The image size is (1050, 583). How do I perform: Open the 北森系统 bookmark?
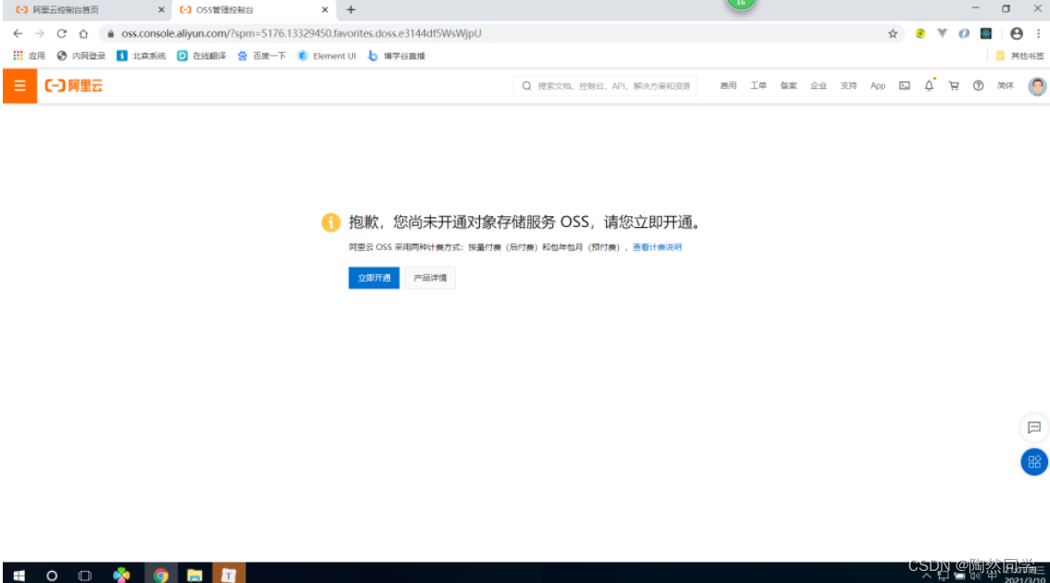coord(141,57)
